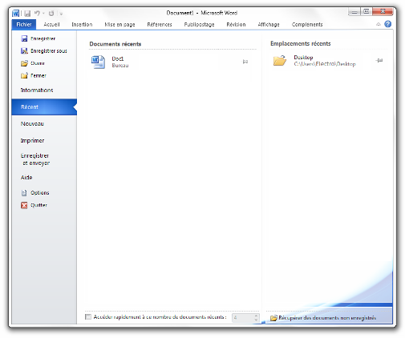Open the Nouveau section
405x338 pixels.
32,124
